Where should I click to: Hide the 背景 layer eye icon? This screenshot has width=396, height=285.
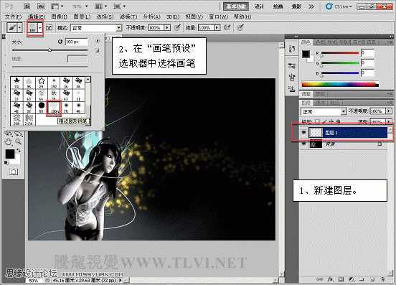tap(304, 144)
